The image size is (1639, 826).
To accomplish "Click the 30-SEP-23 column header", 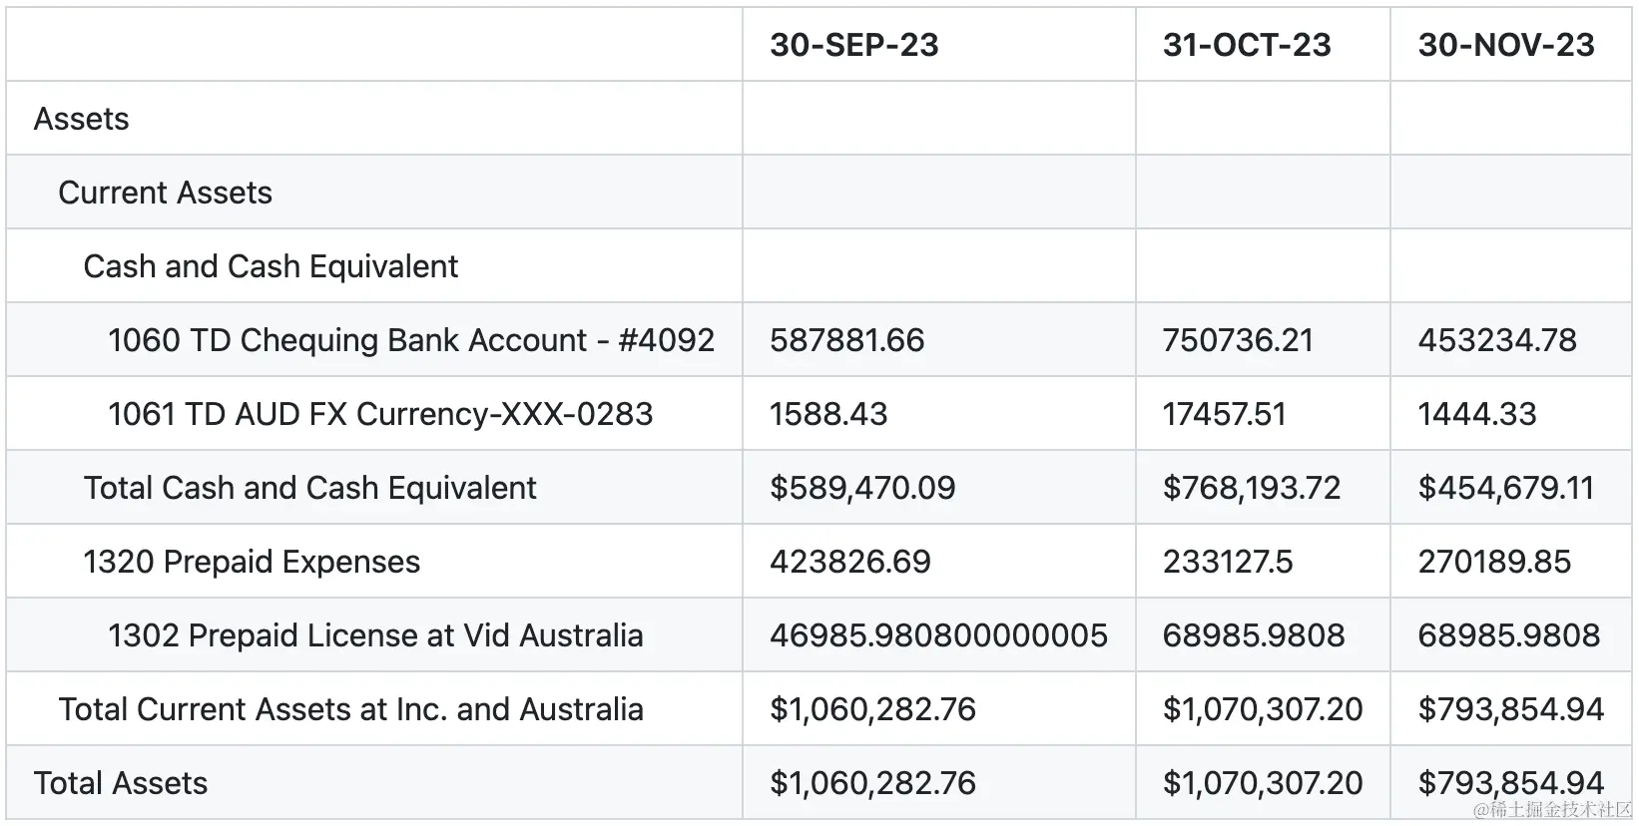I will tap(853, 45).
